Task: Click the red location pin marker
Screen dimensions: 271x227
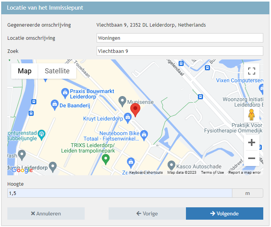Action: [135, 109]
